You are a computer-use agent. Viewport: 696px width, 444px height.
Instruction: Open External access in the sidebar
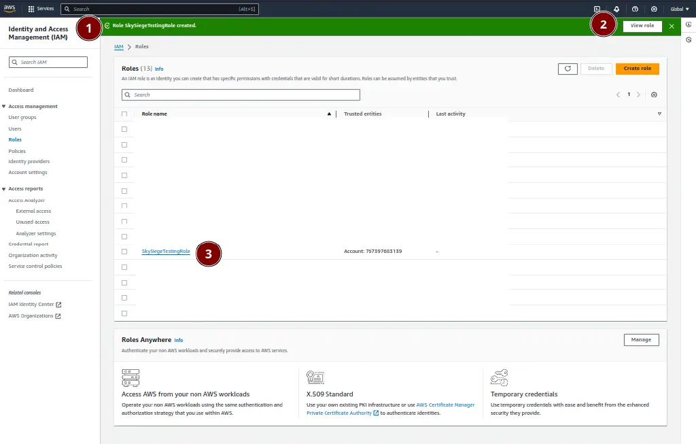[x=33, y=211]
